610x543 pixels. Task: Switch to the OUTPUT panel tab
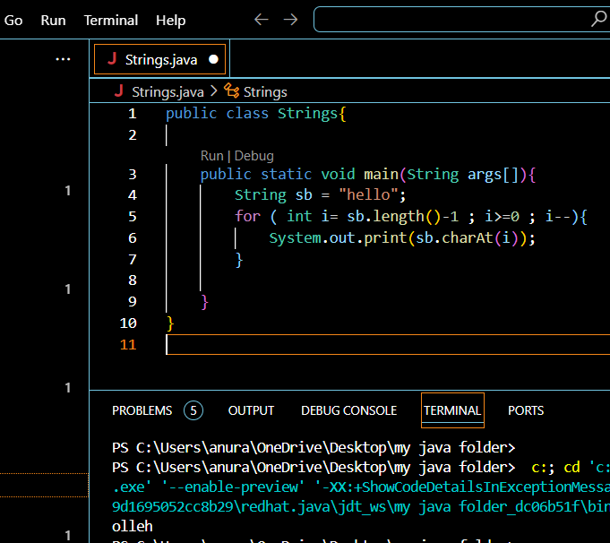251,410
